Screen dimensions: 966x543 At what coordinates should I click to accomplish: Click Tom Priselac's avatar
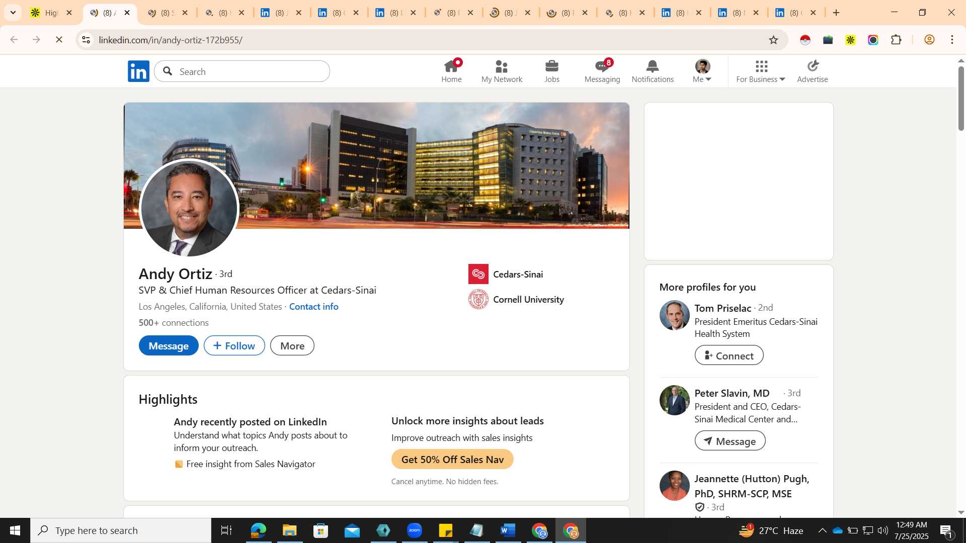click(674, 315)
